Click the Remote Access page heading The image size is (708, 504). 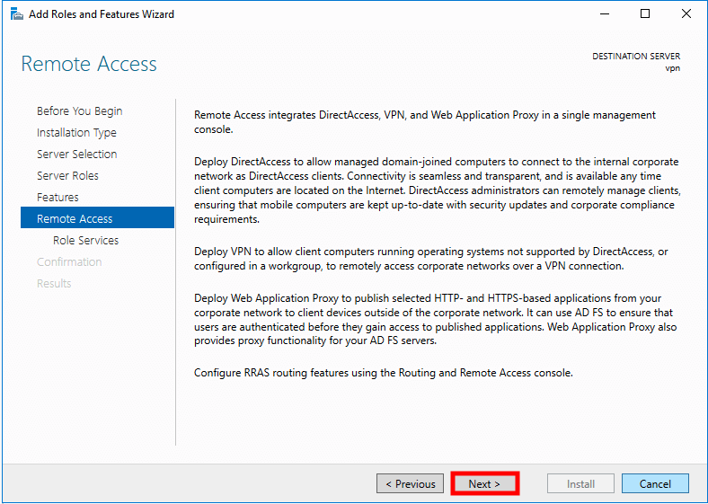[89, 65]
